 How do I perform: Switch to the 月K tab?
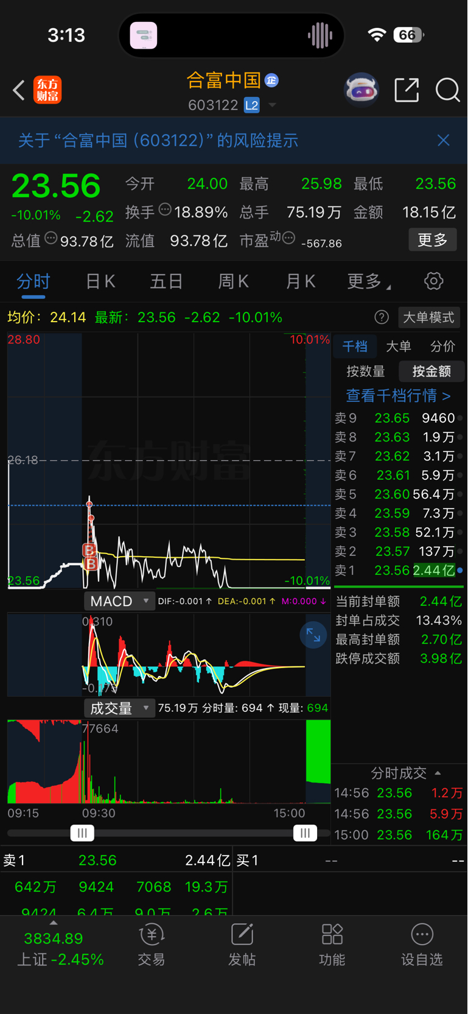coord(301,281)
